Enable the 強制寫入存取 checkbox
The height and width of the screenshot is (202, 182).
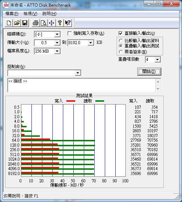point(70,34)
